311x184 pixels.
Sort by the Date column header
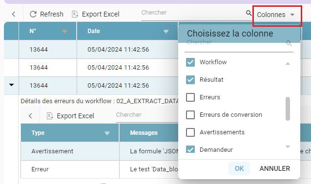coord(94,31)
